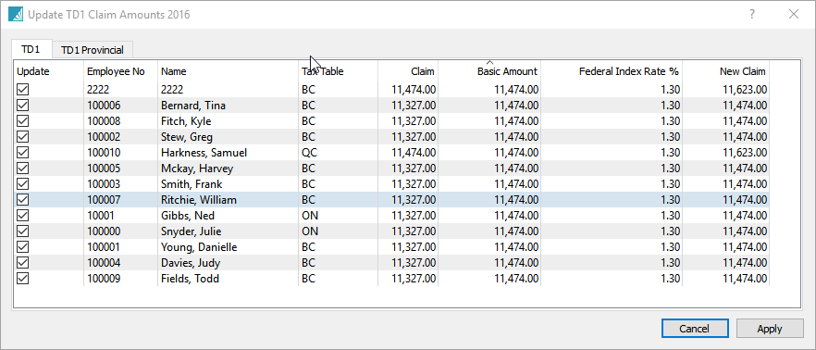Viewport: 816px width, 350px height.
Task: Close the Update TD1 Claim Amounts window
Action: point(794,15)
